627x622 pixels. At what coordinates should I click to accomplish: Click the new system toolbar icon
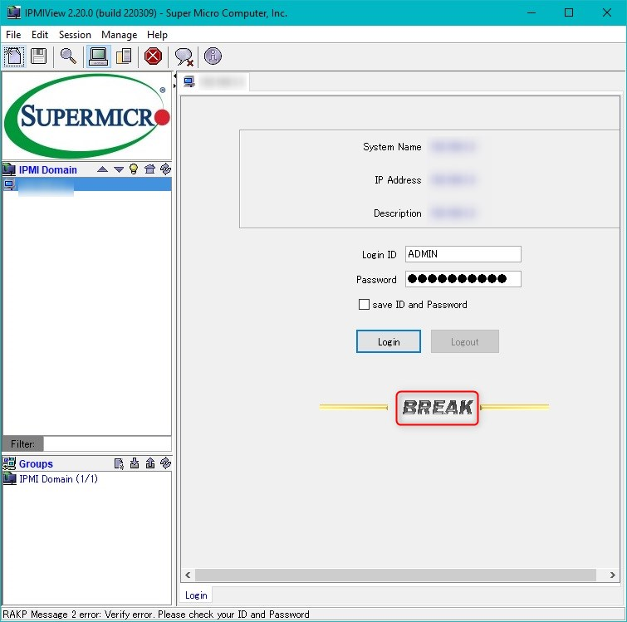[14, 56]
